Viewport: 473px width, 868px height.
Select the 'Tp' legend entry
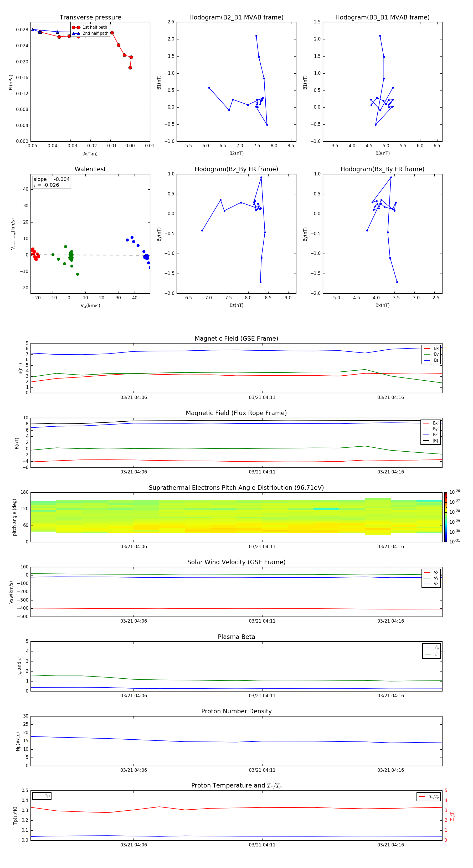click(x=42, y=796)
